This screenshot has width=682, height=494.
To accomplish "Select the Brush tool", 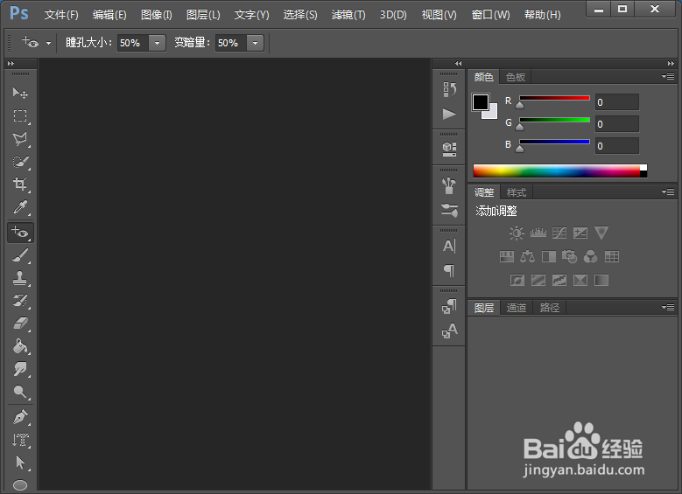I will (20, 255).
